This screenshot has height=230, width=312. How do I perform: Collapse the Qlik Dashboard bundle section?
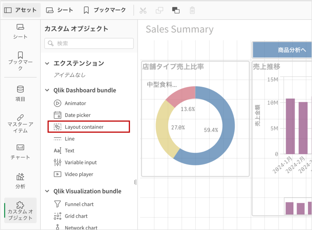pos(47,90)
